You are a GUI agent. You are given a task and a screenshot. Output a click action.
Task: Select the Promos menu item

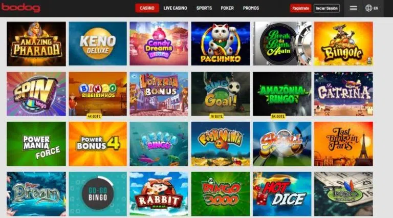point(251,8)
